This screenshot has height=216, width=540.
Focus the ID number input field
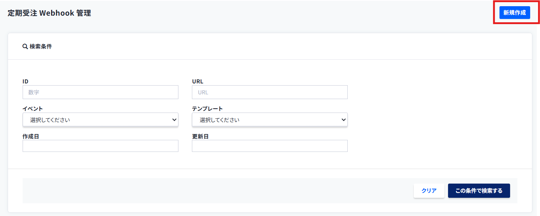tap(100, 92)
